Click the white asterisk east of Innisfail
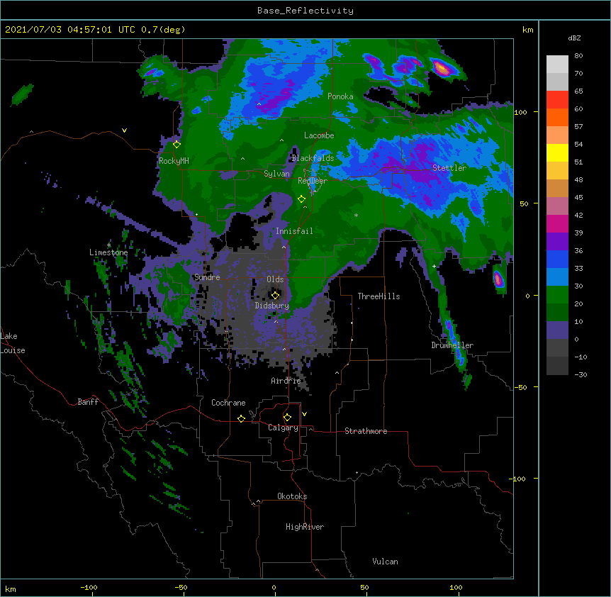The image size is (611, 597). point(356,216)
